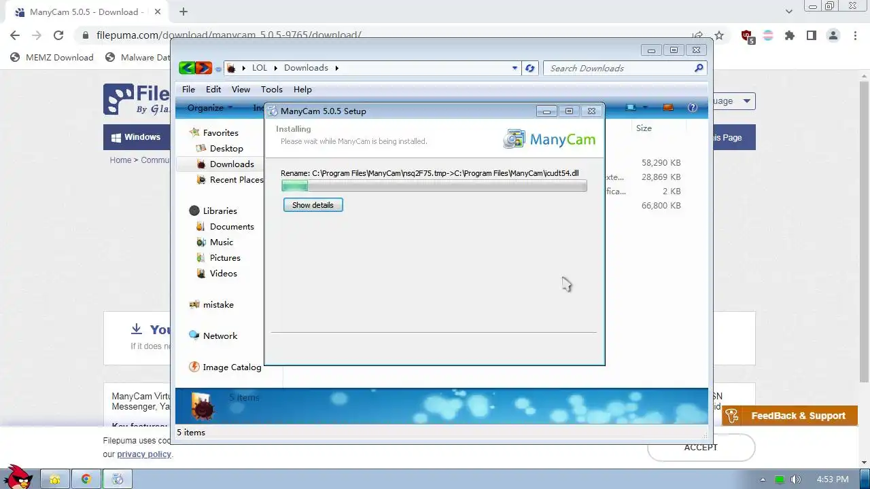This screenshot has height=489, width=870.
Task: Open the address bar history dropdown
Action: point(515,68)
